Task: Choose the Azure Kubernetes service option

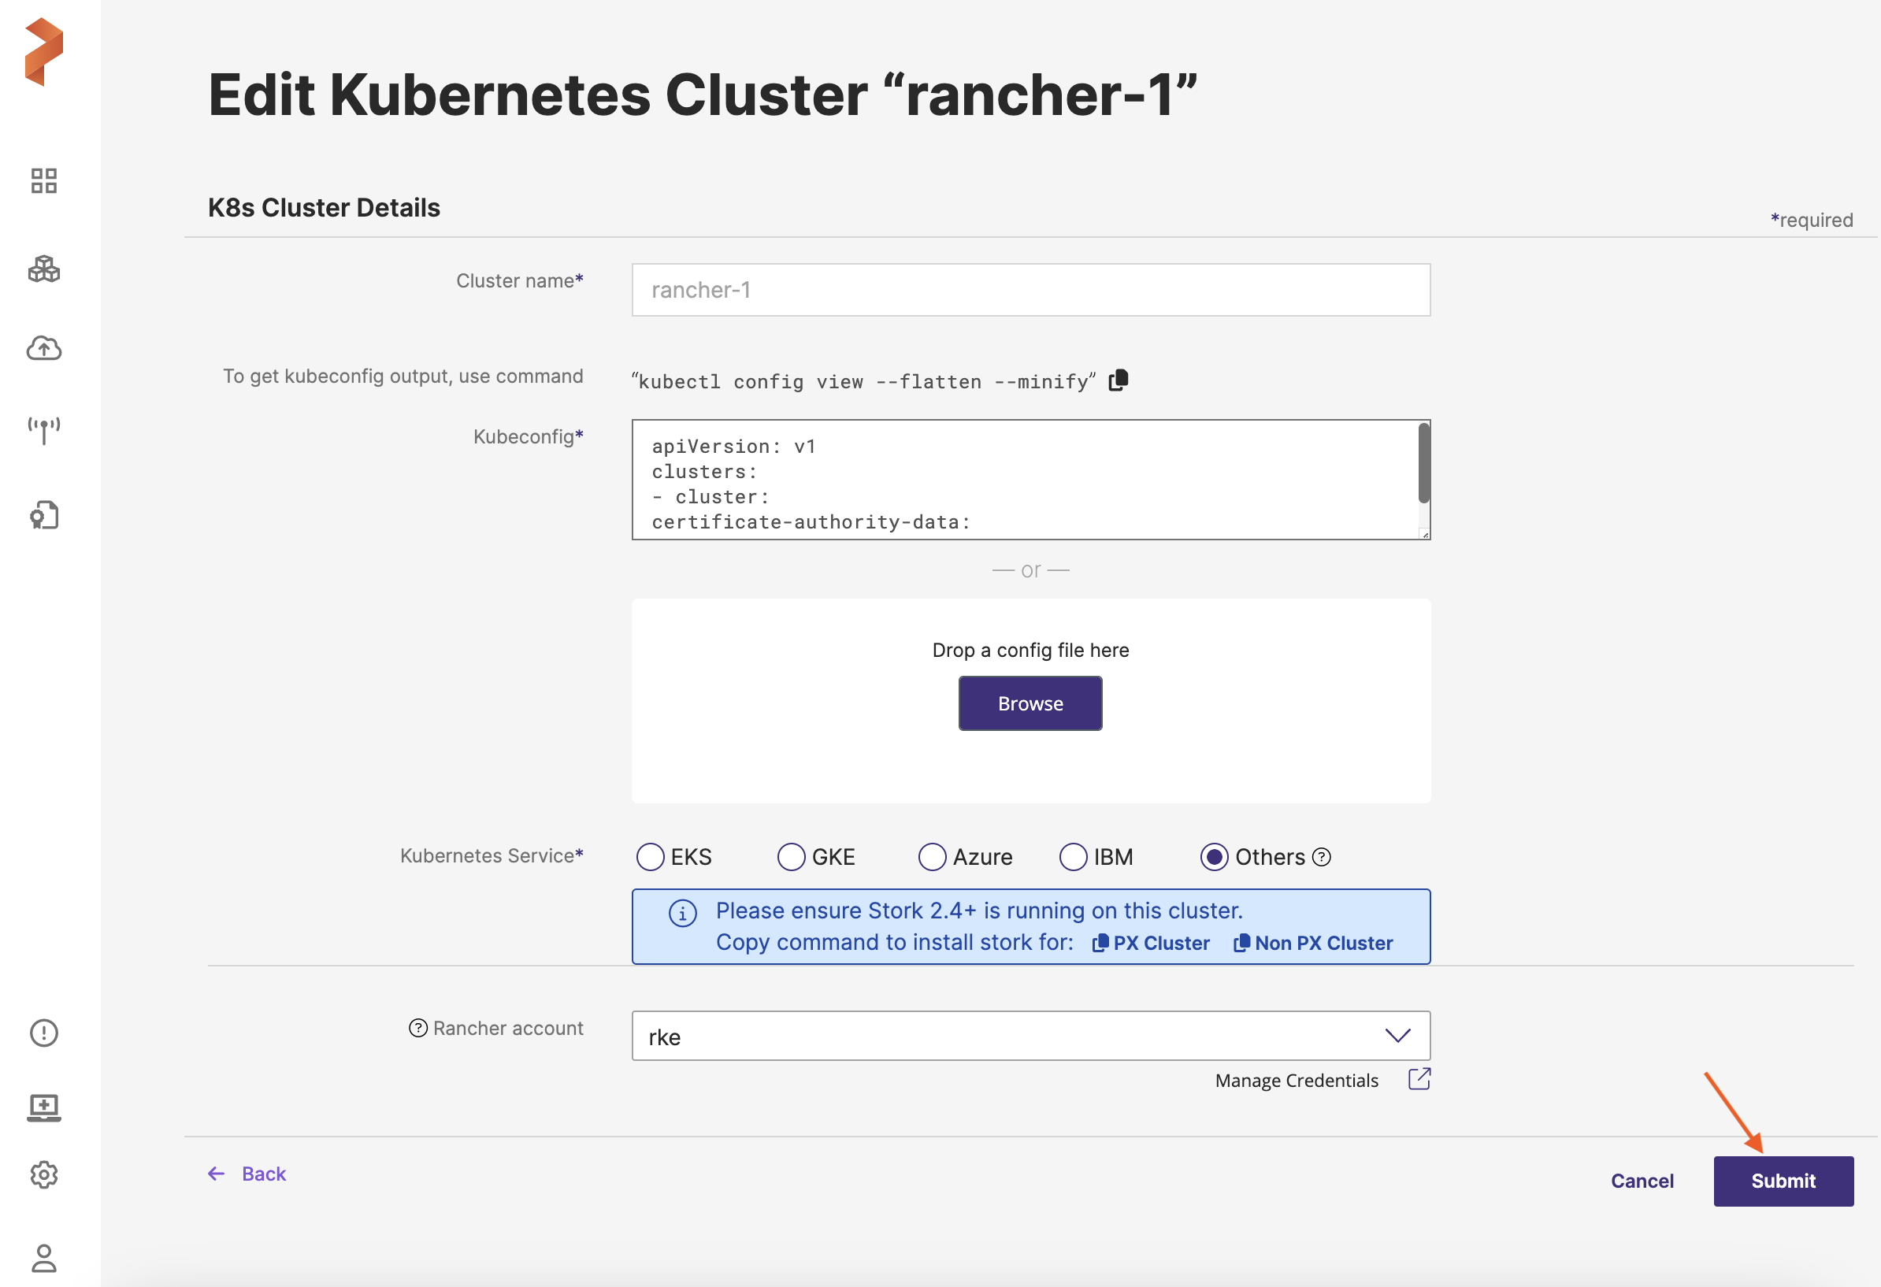Action: 932,856
